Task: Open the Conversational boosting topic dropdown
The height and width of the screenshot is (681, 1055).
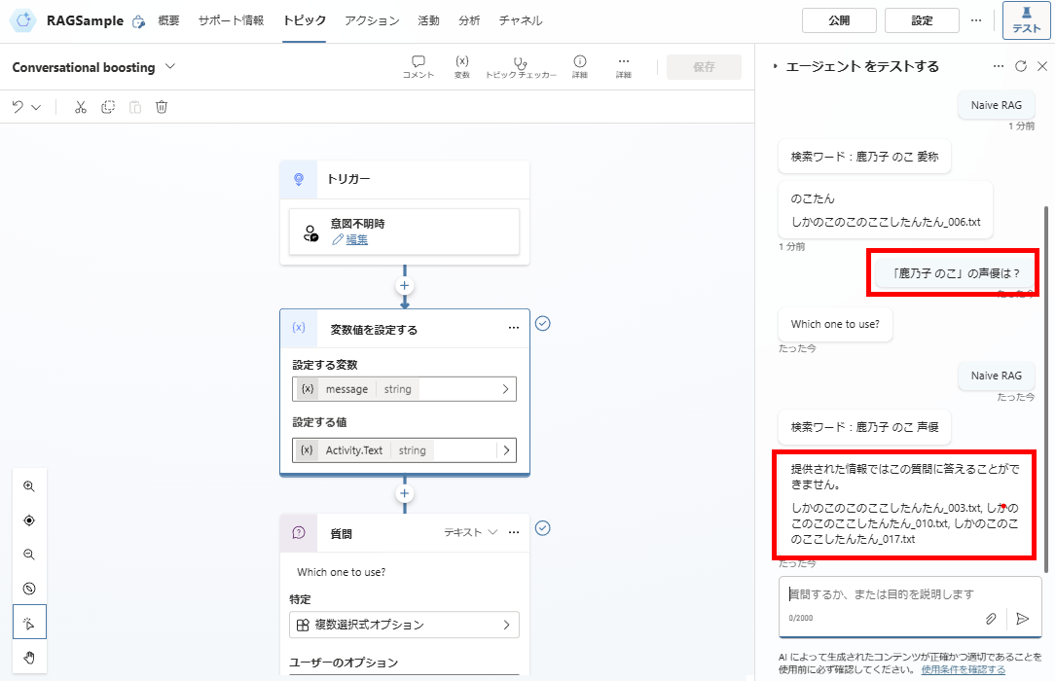Action: click(x=169, y=67)
